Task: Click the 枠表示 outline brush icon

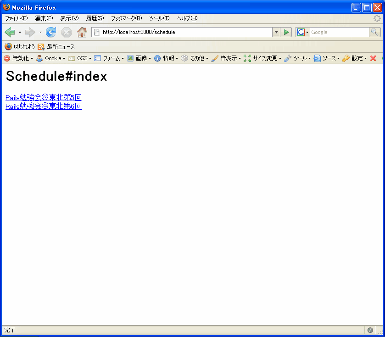Action: pos(215,58)
